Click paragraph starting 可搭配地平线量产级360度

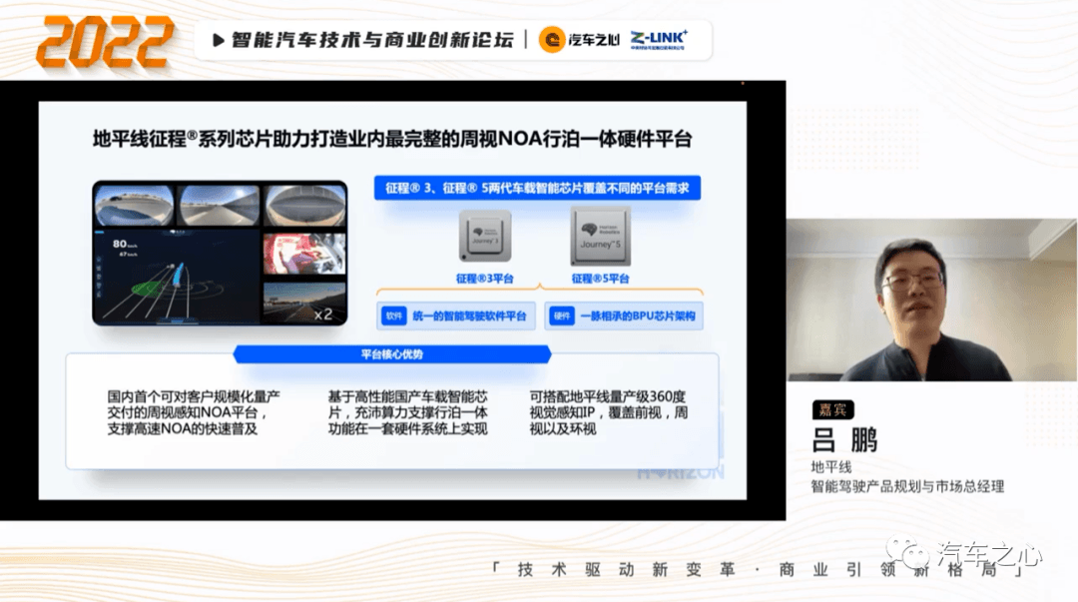609,412
